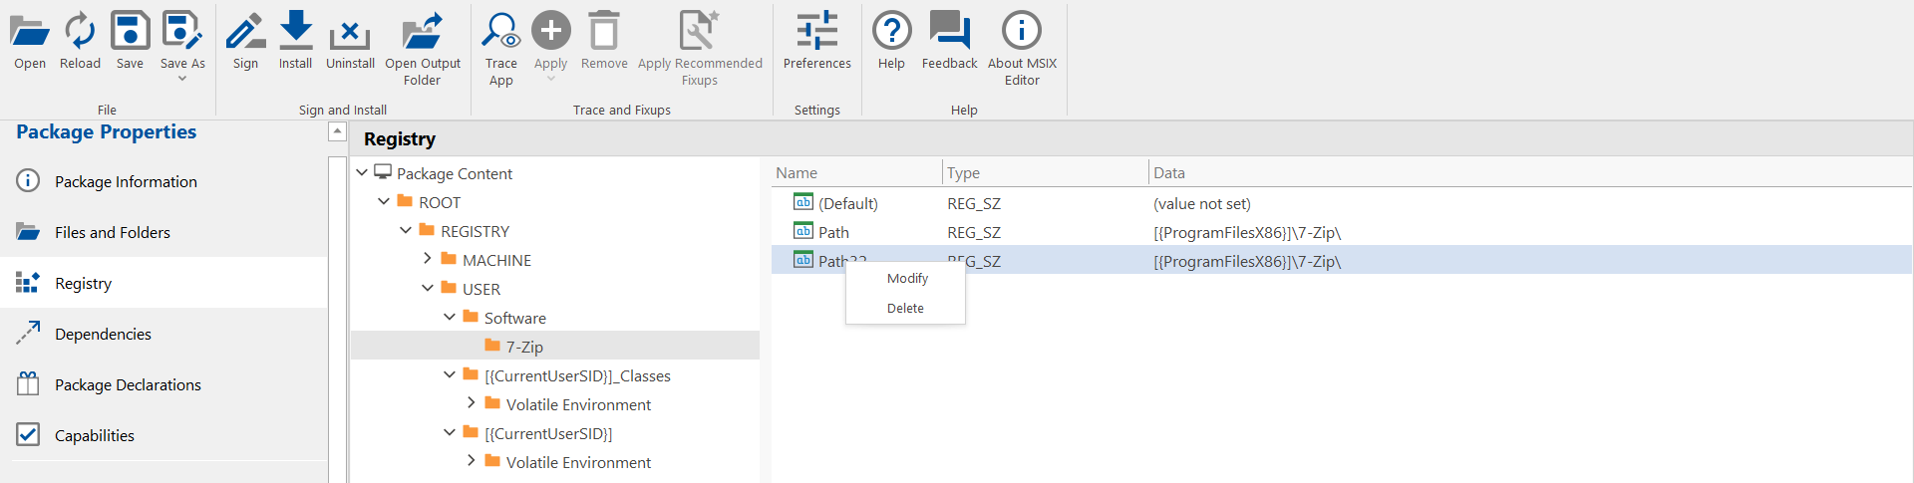This screenshot has height=483, width=1914.
Task: Click the Reload icon
Action: (80, 32)
